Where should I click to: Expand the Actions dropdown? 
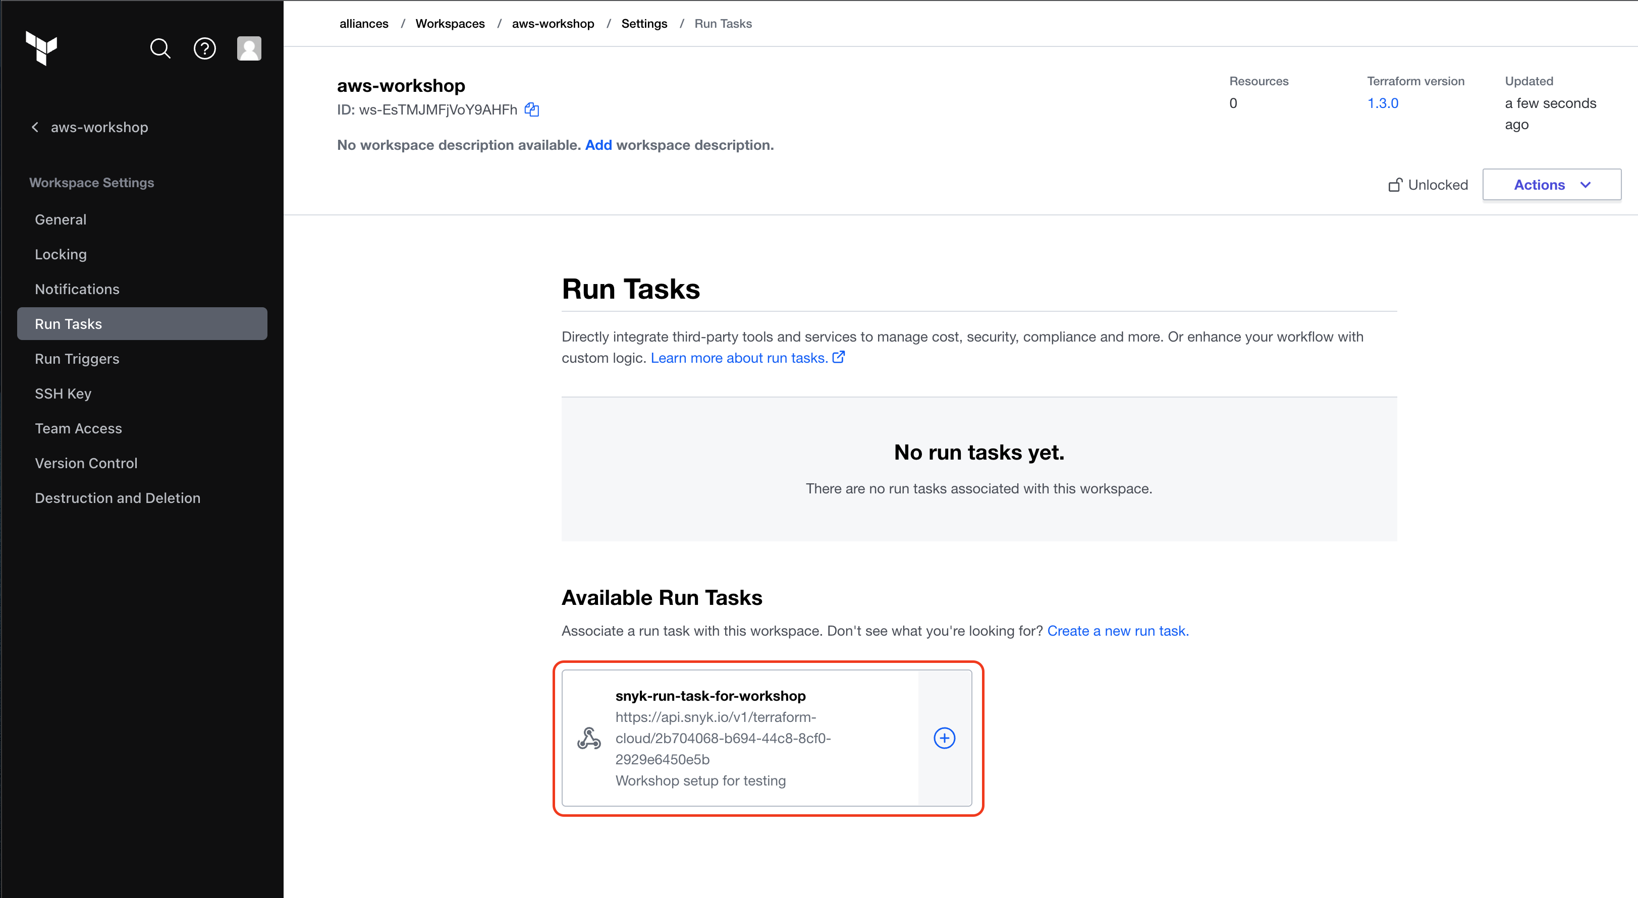(x=1552, y=184)
